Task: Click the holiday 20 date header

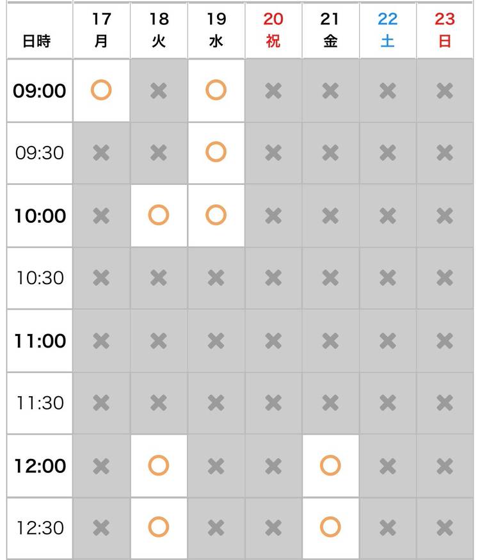Action: pyautogui.click(x=273, y=30)
